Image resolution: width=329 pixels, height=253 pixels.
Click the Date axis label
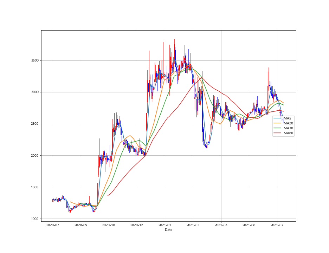tap(168, 230)
